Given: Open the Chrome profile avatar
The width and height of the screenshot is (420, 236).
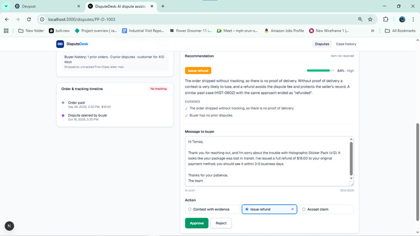Looking at the screenshot, I should tap(402, 19).
